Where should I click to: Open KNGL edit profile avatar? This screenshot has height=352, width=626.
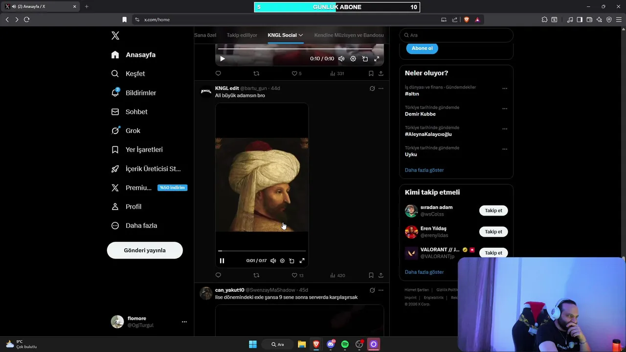coord(206,91)
